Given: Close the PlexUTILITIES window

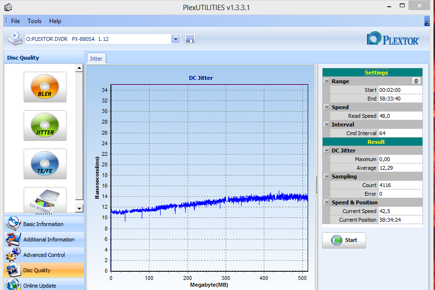Looking at the screenshot, I should pos(420,6).
